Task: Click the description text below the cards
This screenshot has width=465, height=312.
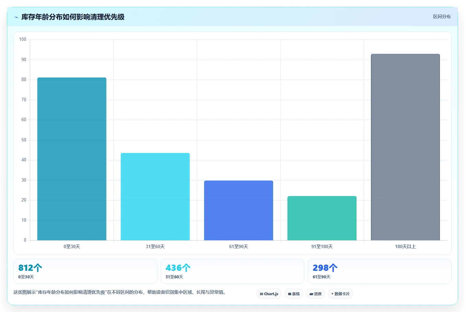Action: click(x=120, y=292)
